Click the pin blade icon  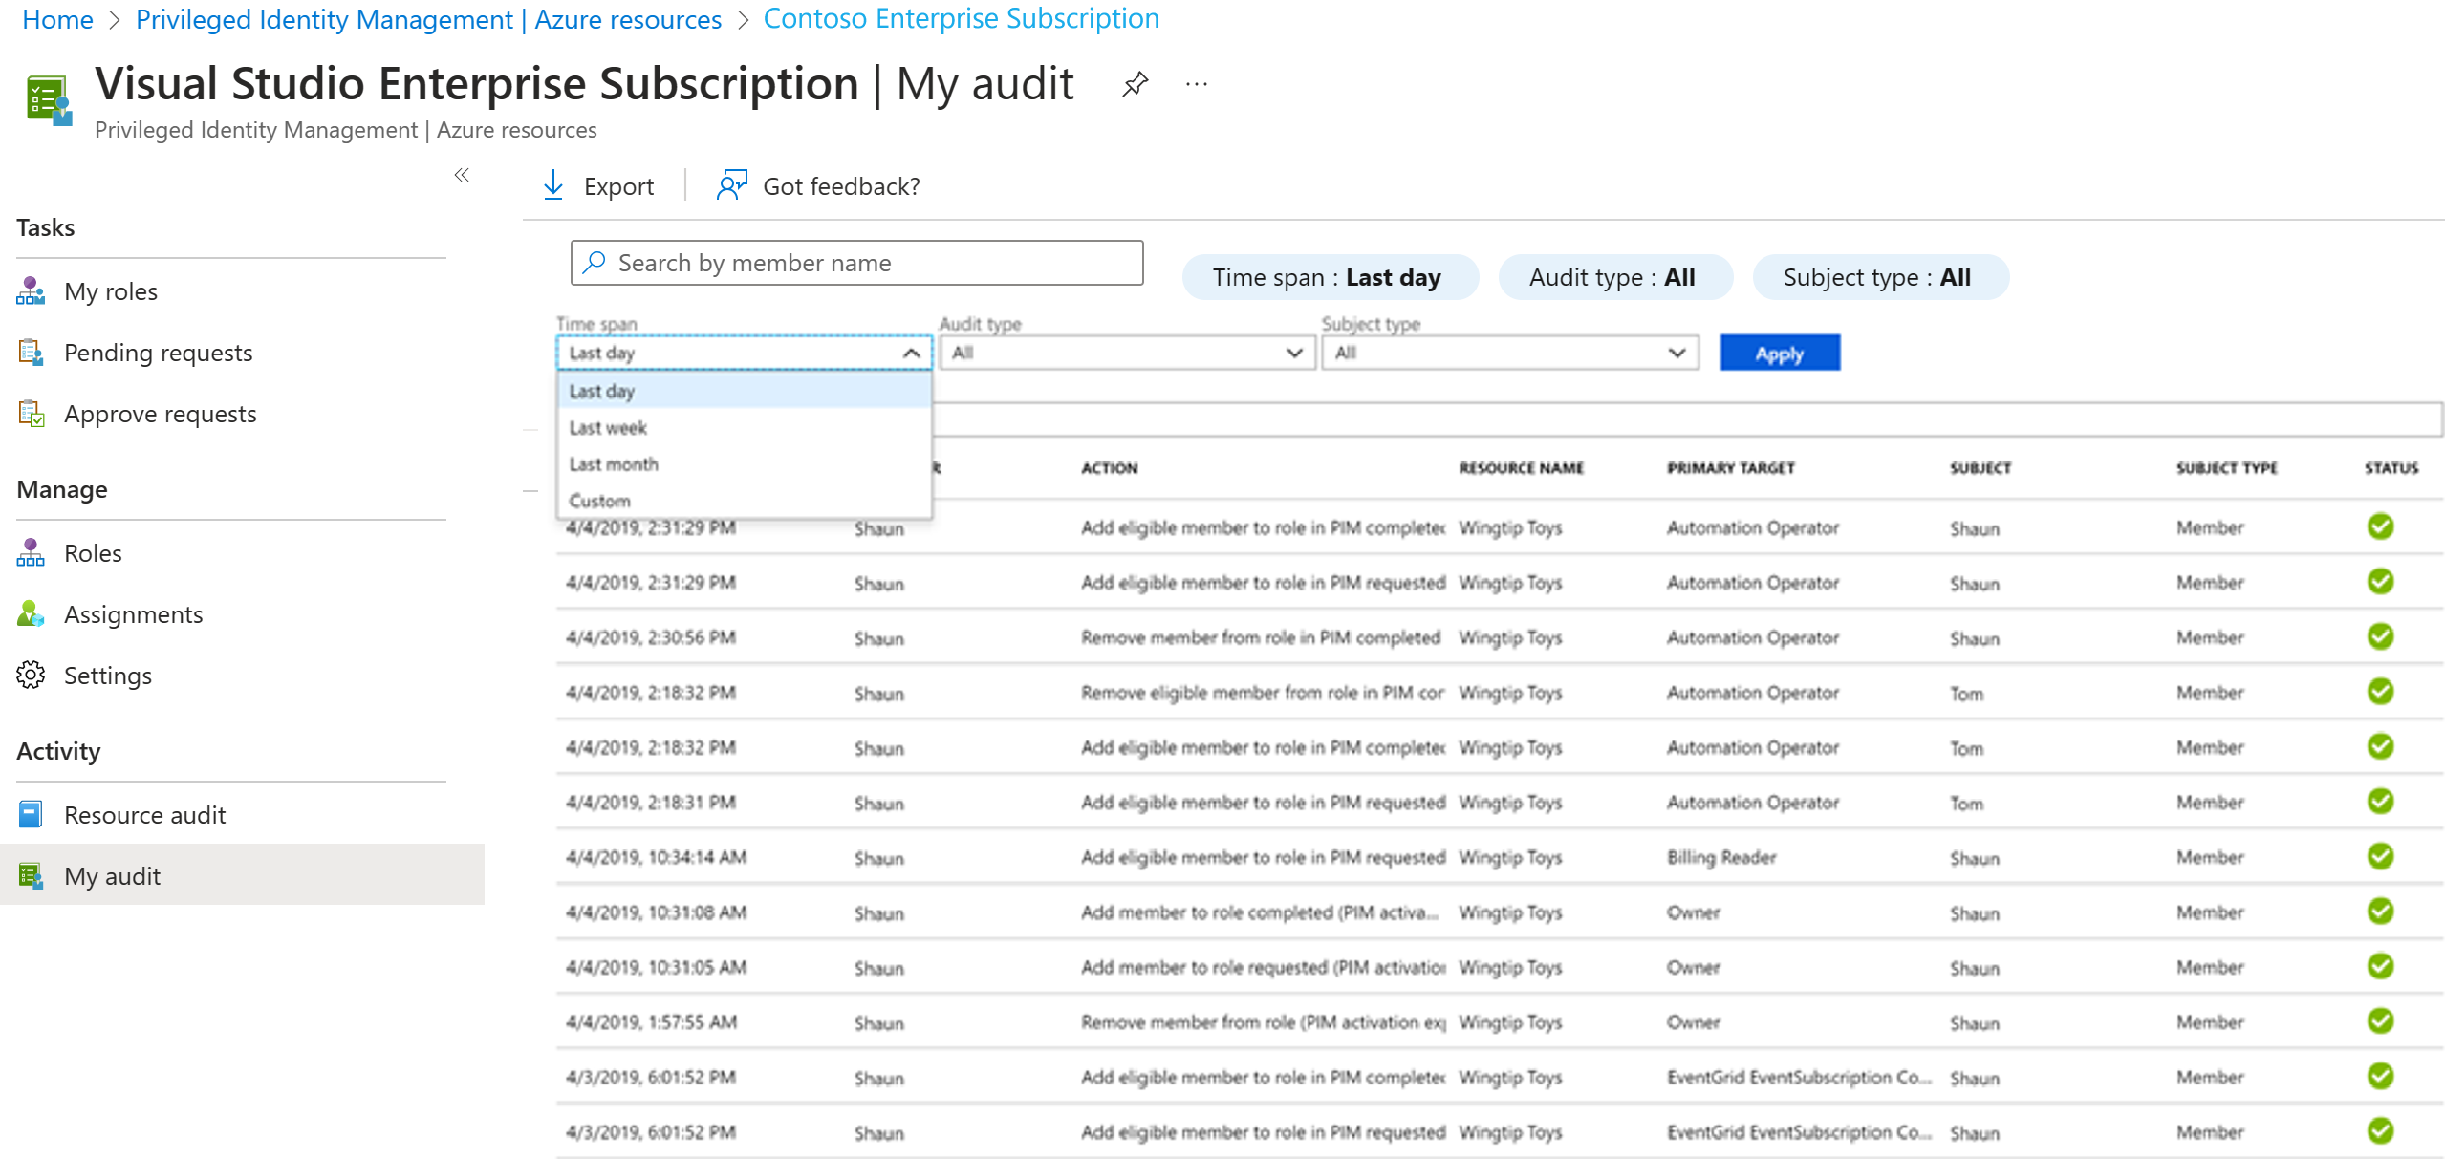coord(1135,84)
